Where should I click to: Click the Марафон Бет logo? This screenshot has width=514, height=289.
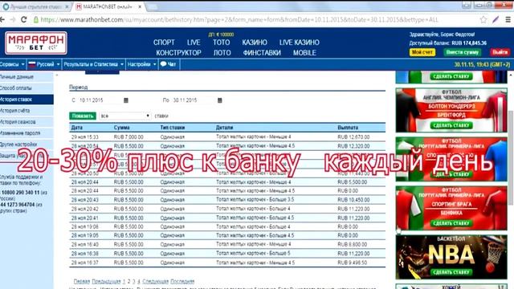point(36,43)
